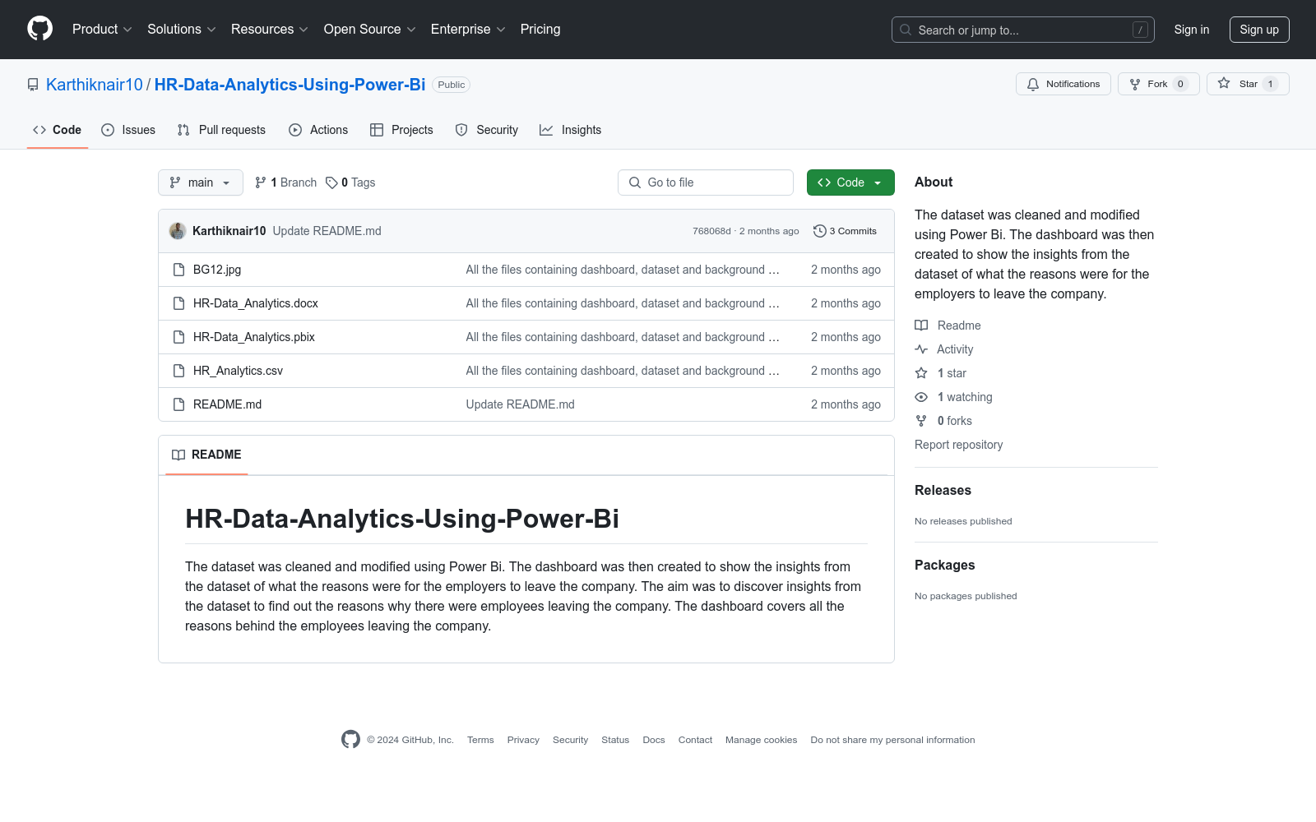Click the tag icon next to Tags

click(331, 182)
